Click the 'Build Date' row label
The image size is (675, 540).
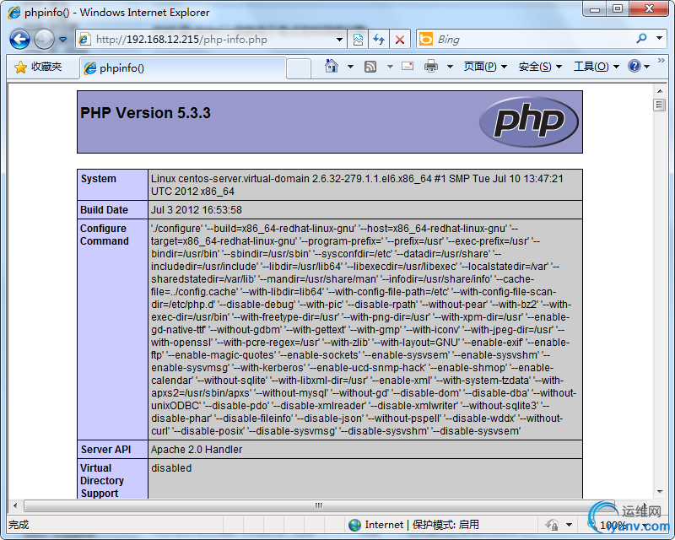tap(104, 210)
